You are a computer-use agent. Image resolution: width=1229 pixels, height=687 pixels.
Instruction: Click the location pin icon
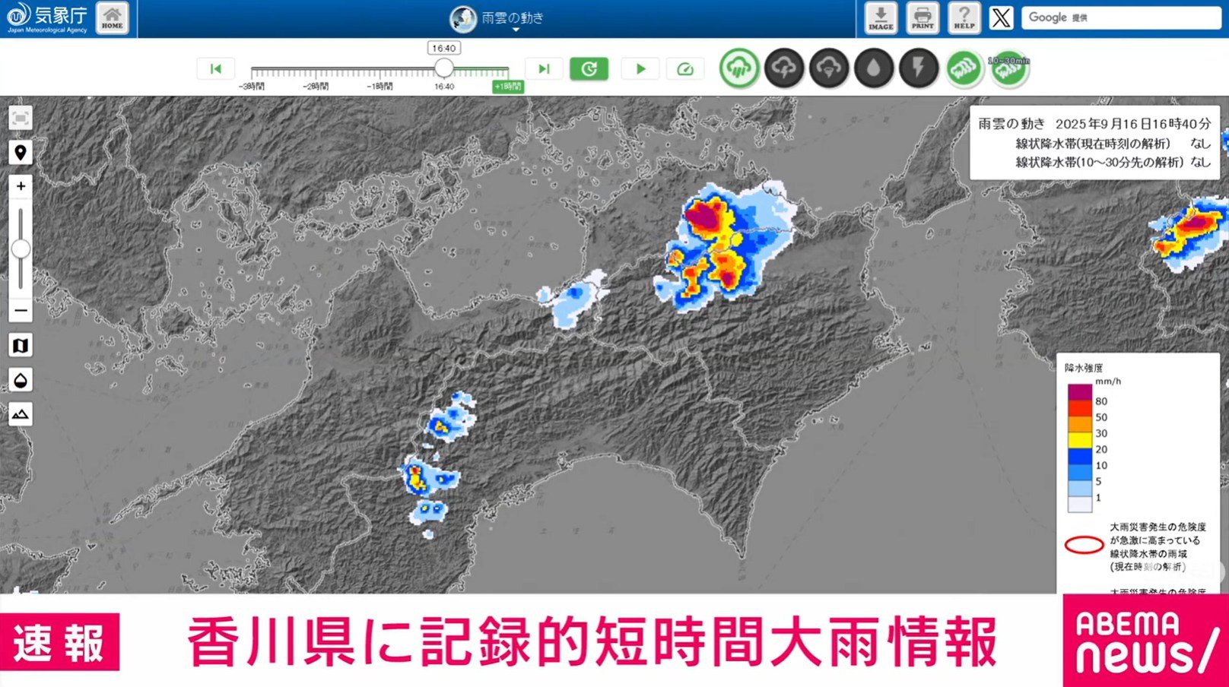[21, 153]
